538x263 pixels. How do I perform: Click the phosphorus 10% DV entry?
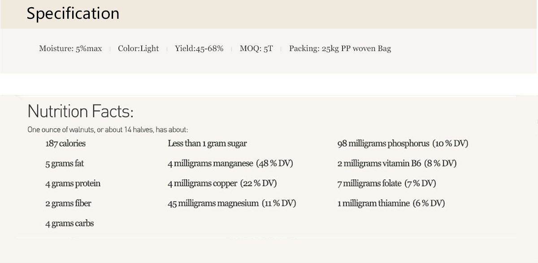pos(403,143)
